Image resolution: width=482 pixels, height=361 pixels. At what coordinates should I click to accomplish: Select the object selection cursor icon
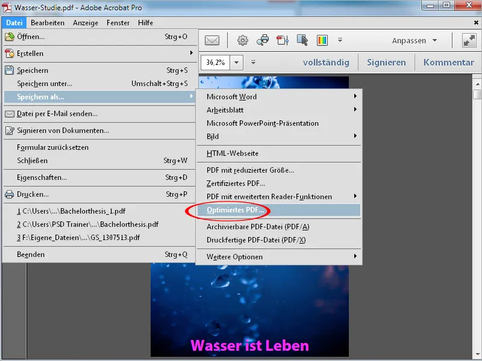pyautogui.click(x=302, y=40)
